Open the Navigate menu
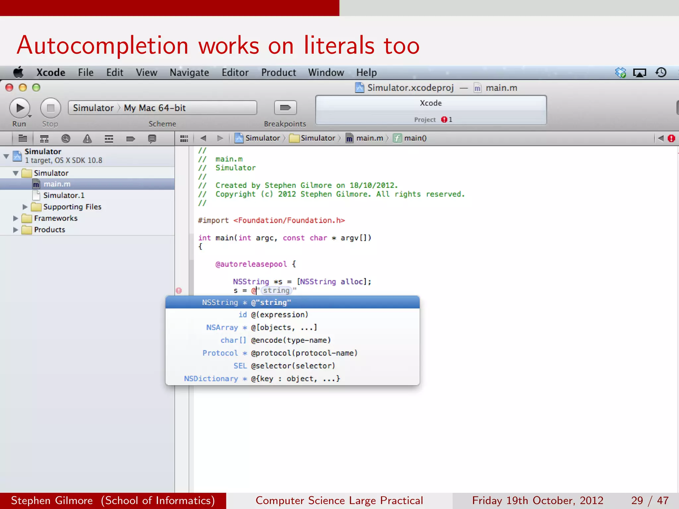Viewport: 679px width, 509px height. pos(189,72)
